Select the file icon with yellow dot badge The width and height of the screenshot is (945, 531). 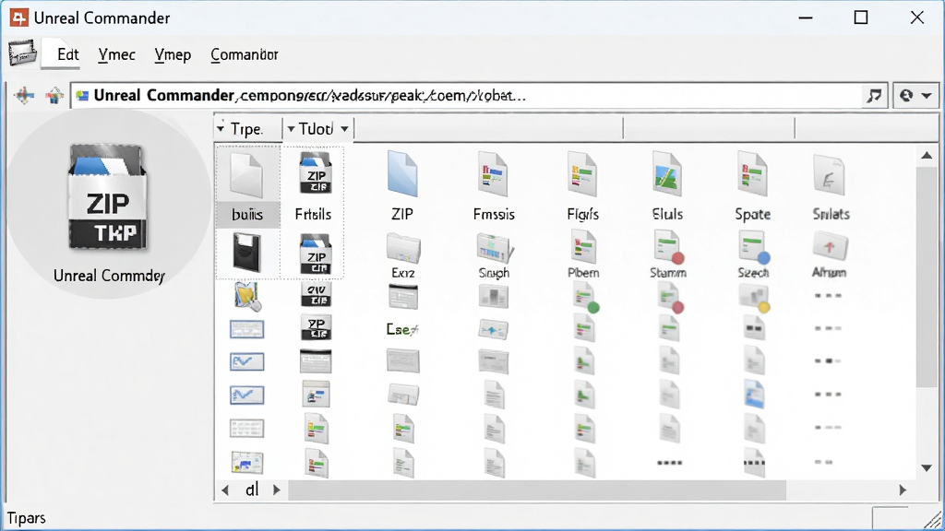tap(754, 299)
